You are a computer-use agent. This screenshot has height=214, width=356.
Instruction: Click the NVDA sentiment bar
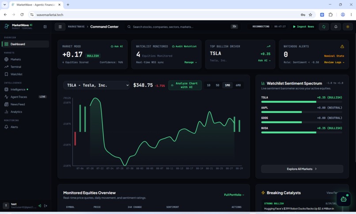tap(302, 133)
